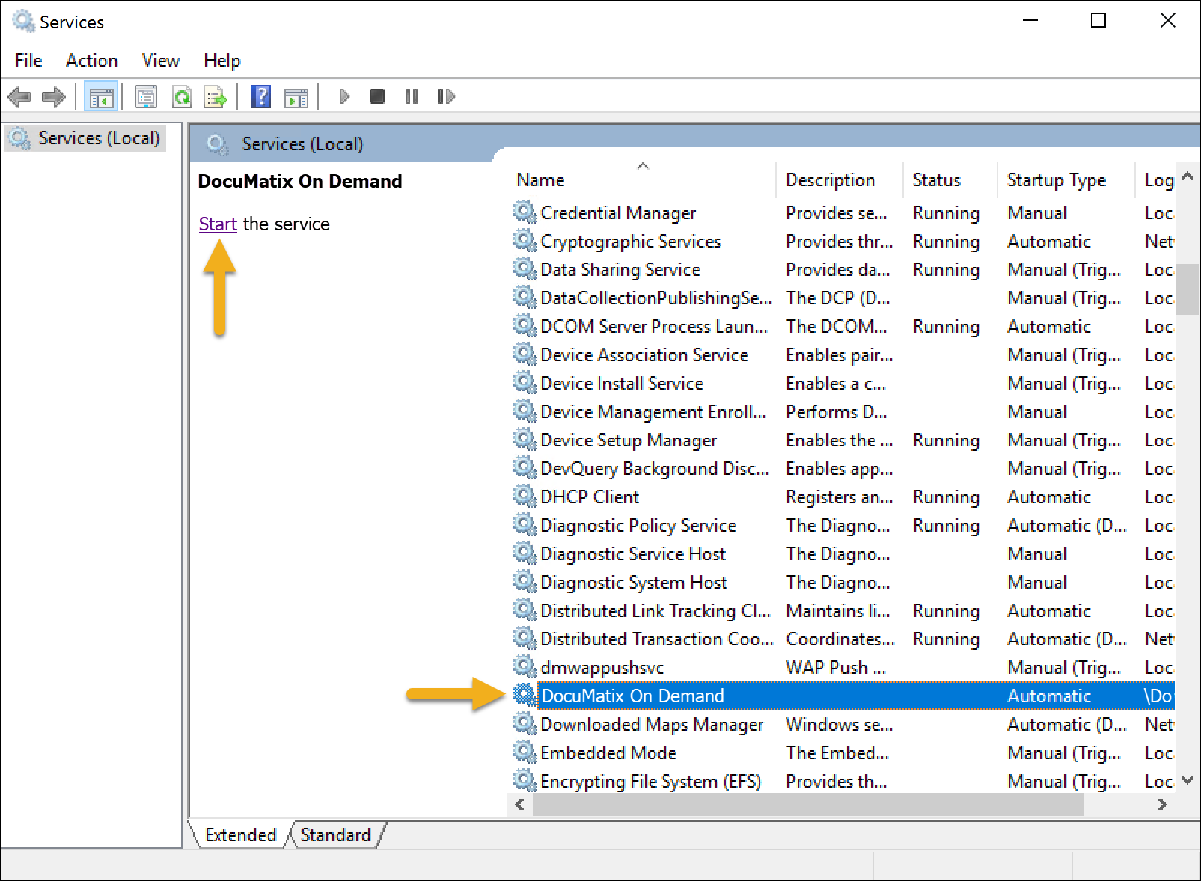The height and width of the screenshot is (881, 1201).
Task: Click gear icon of dmwappushsvc
Action: pos(525,667)
